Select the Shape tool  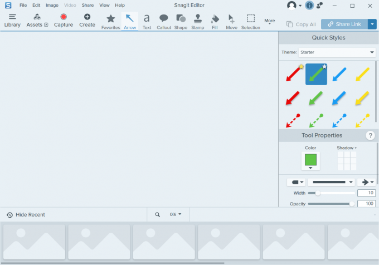click(x=181, y=21)
